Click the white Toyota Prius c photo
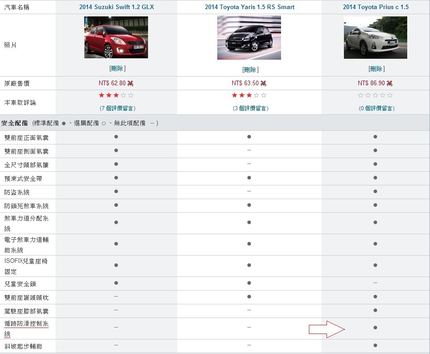The image size is (430, 354). 375,37
